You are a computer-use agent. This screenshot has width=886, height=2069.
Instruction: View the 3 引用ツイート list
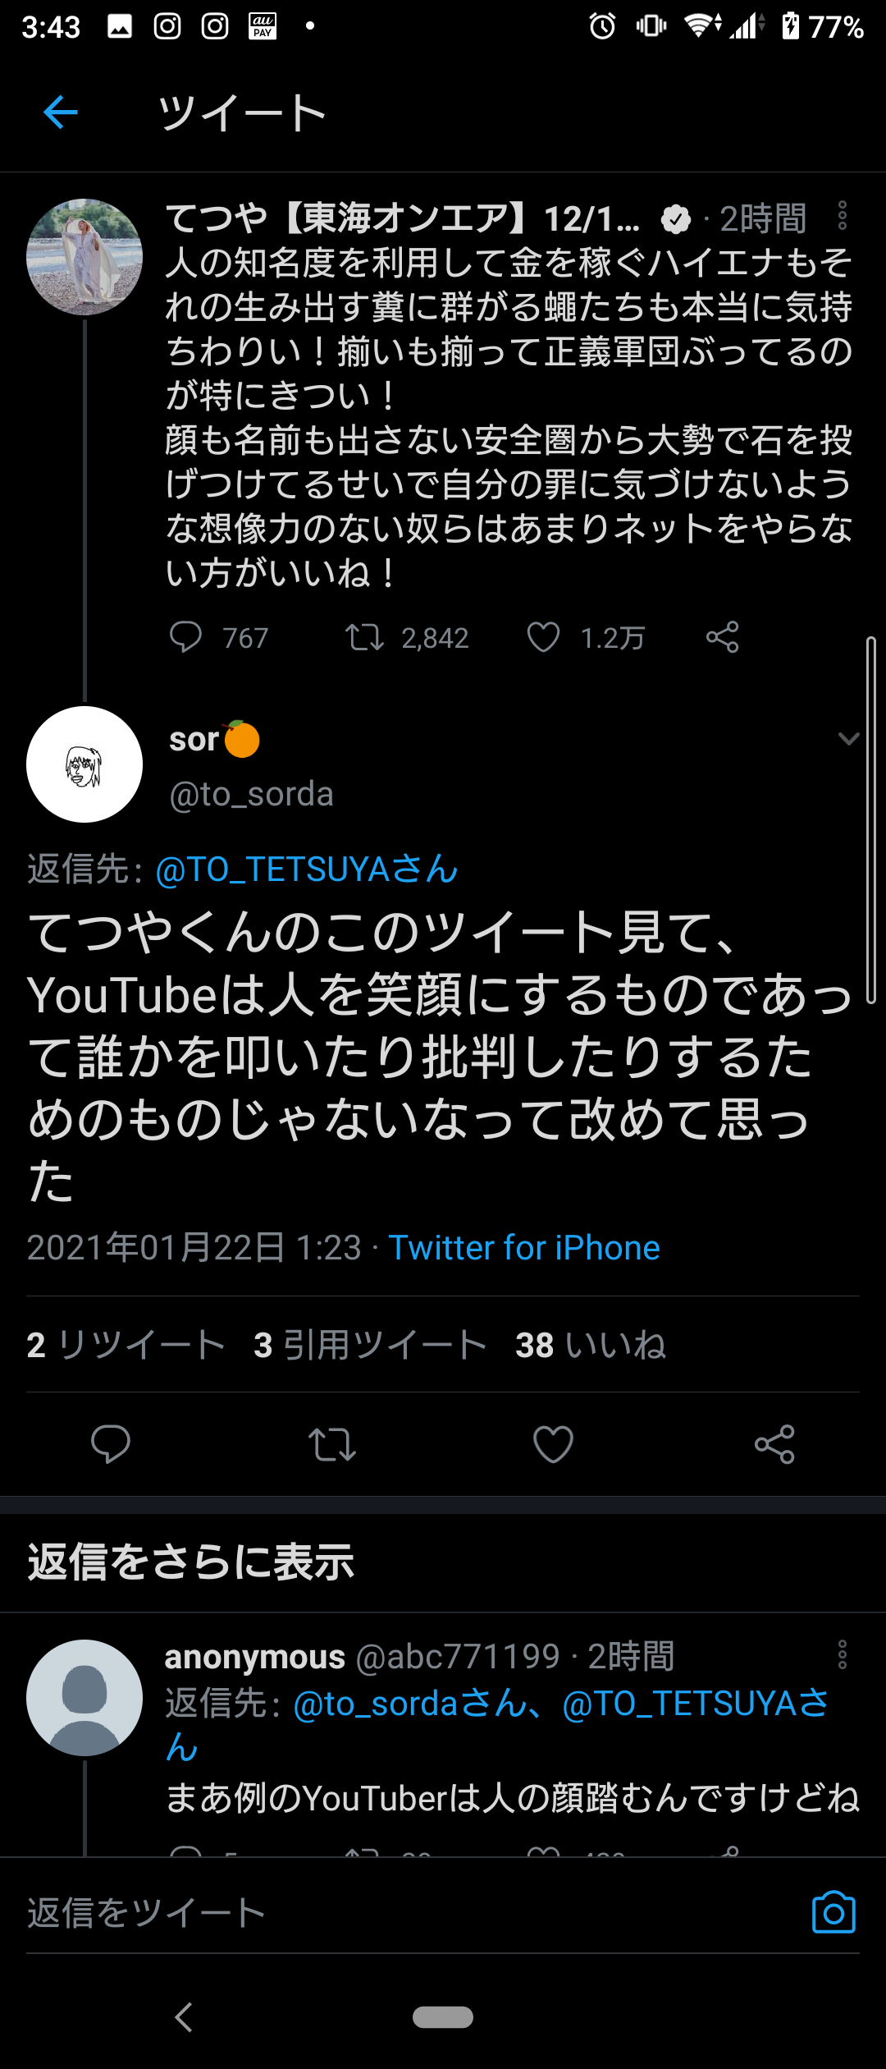coord(371,1345)
